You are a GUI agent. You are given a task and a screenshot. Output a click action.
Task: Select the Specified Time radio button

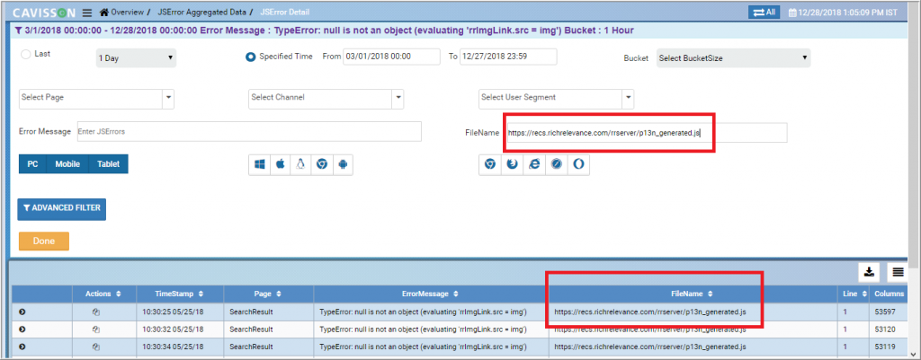[250, 57]
